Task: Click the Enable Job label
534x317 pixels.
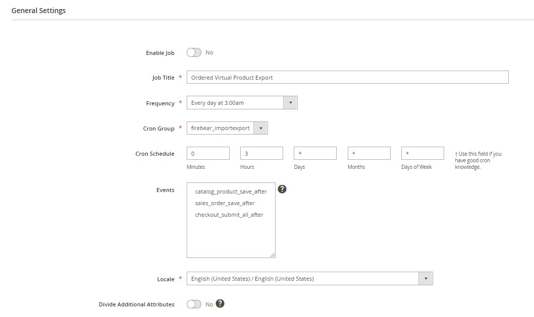Action: click(160, 53)
